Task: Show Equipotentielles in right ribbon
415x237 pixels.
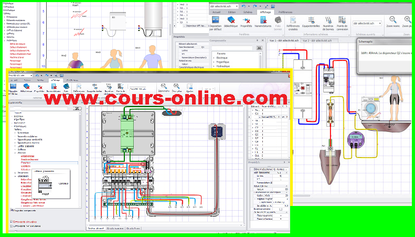Action: 311,20
